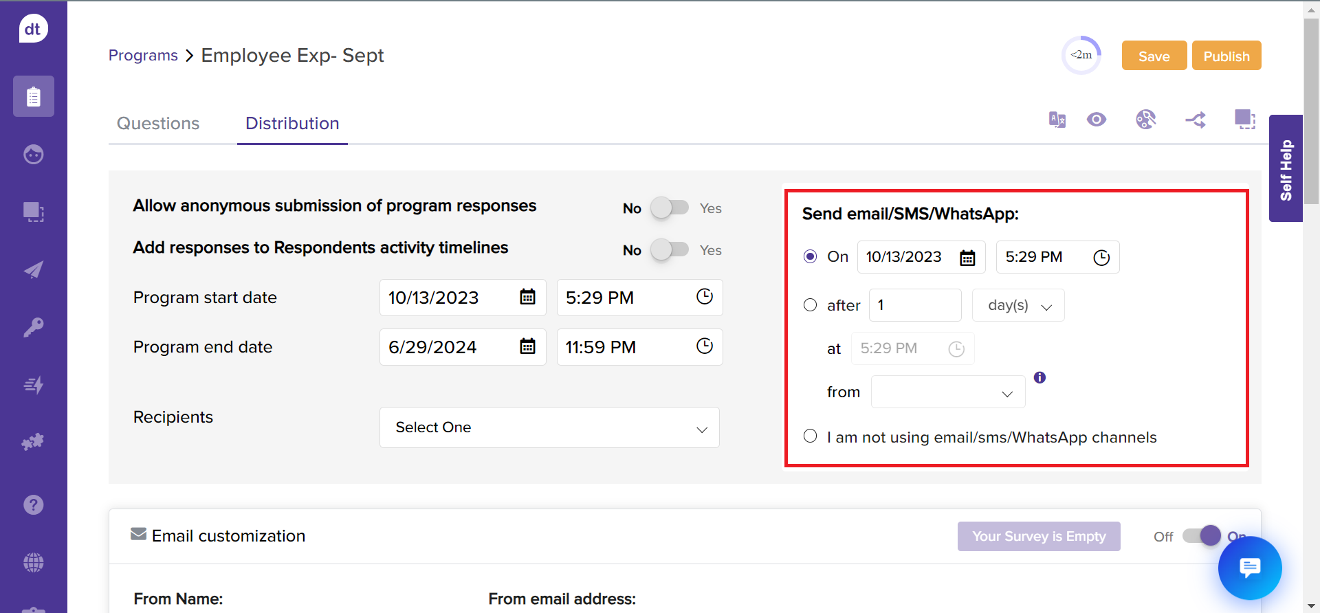Open the live chat bubble
1320x613 pixels.
(x=1249, y=568)
